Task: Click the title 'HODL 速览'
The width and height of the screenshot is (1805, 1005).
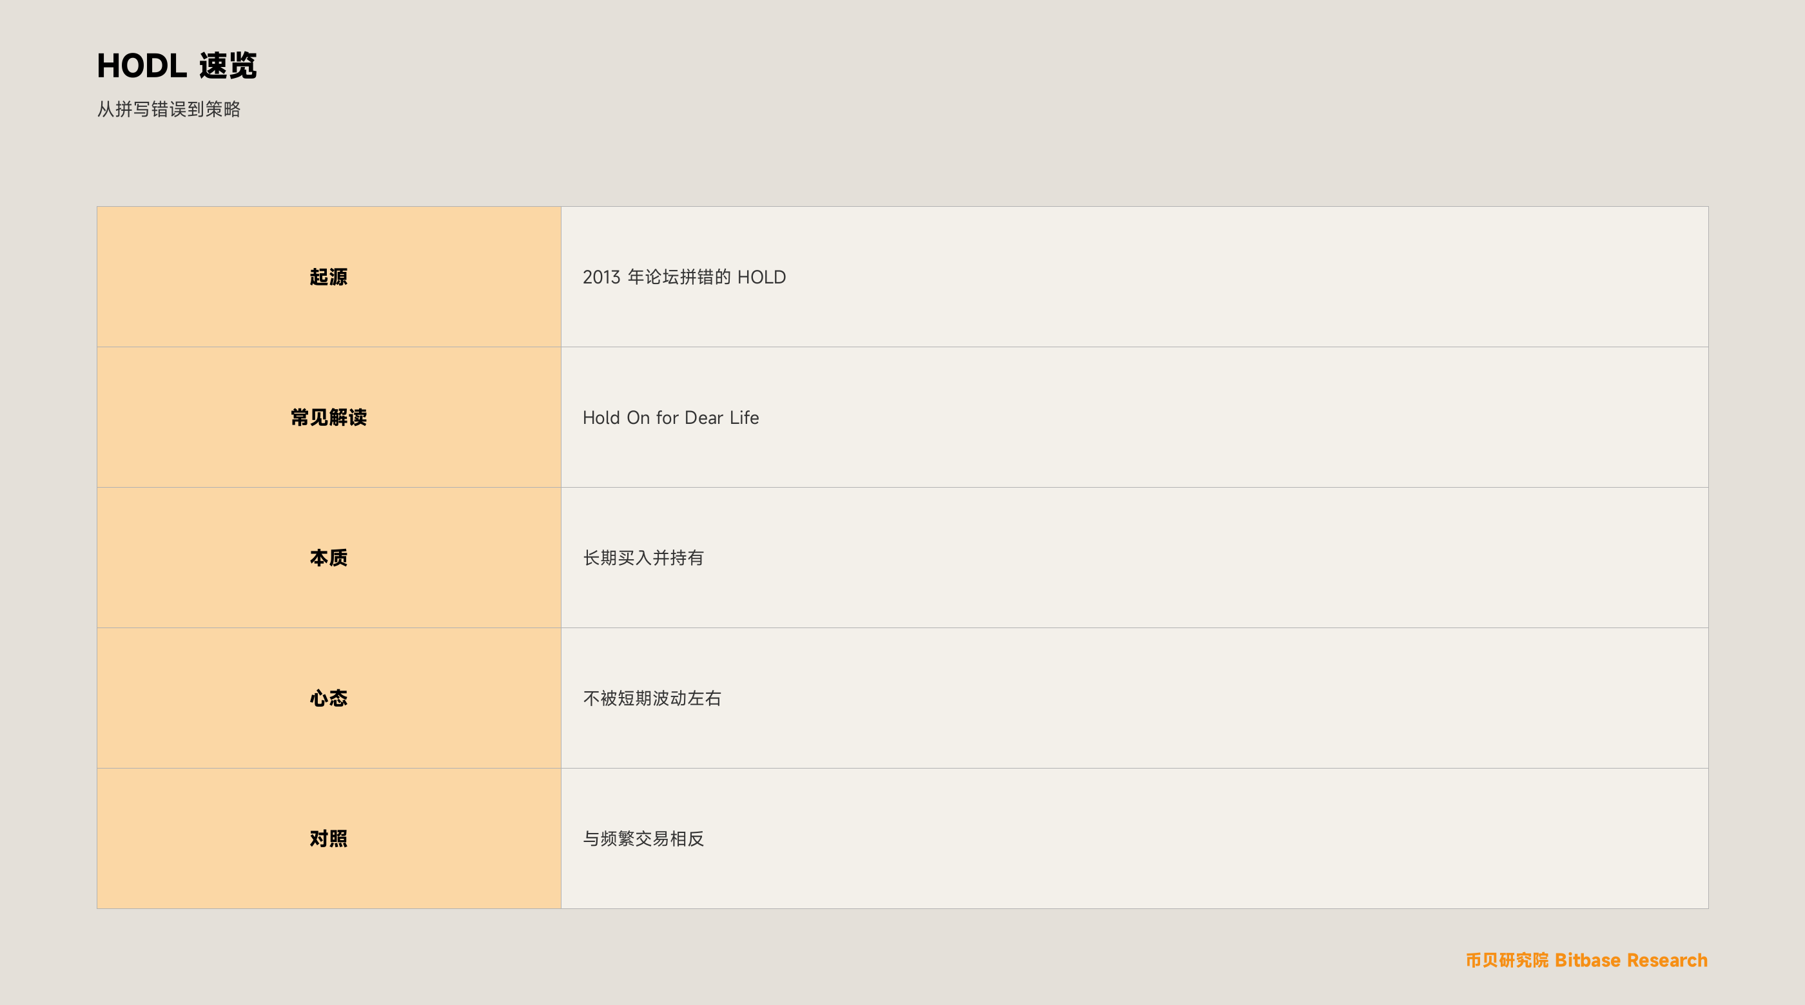Action: (177, 66)
